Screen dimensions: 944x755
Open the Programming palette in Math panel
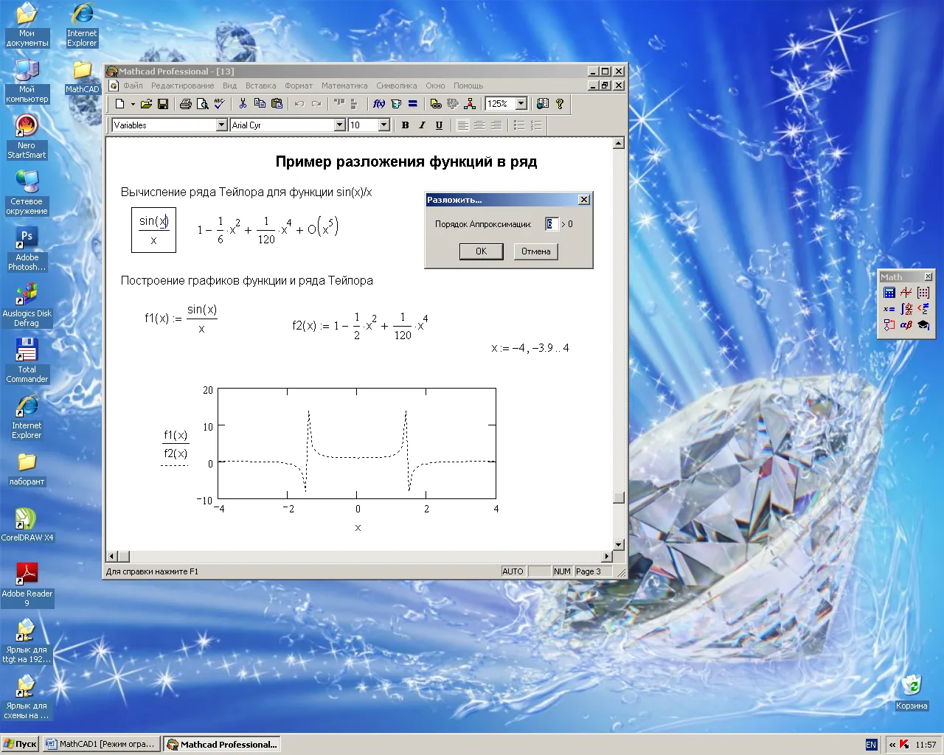pos(889,325)
